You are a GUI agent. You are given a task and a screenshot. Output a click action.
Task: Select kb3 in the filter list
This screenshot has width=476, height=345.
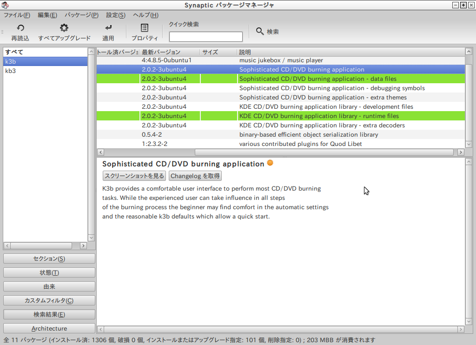click(45, 71)
